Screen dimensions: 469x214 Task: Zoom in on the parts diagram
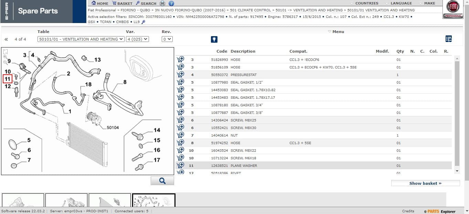[x=5, y=57]
